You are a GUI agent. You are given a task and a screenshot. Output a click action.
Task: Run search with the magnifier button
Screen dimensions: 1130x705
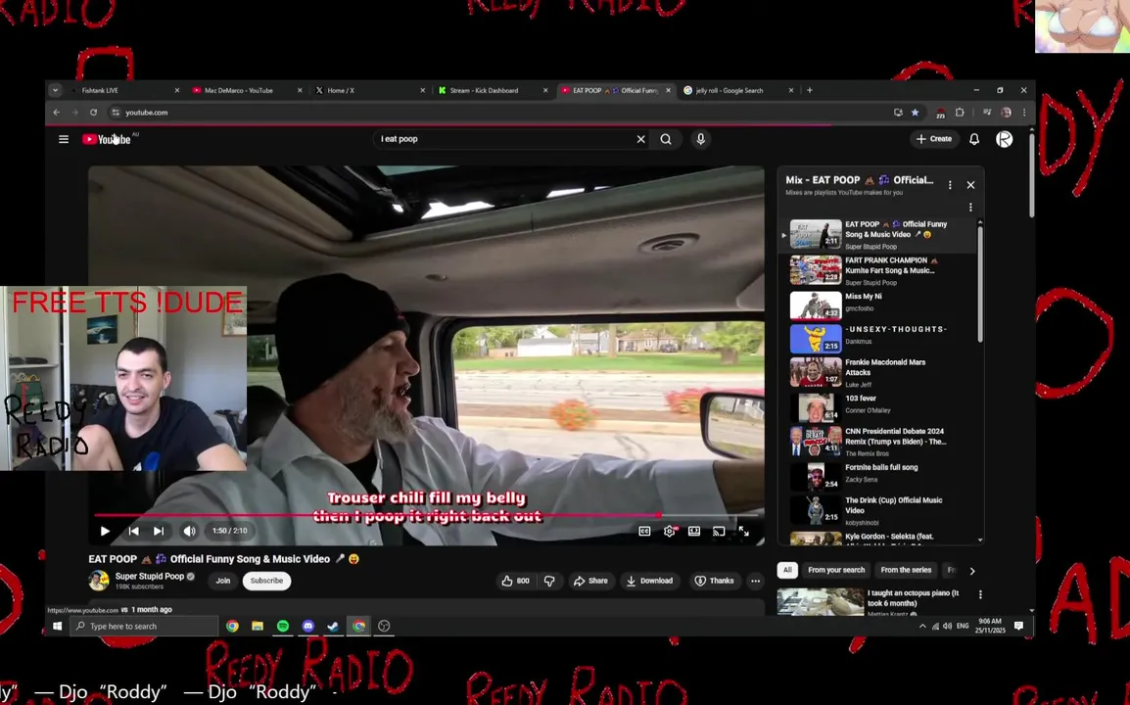coord(666,139)
